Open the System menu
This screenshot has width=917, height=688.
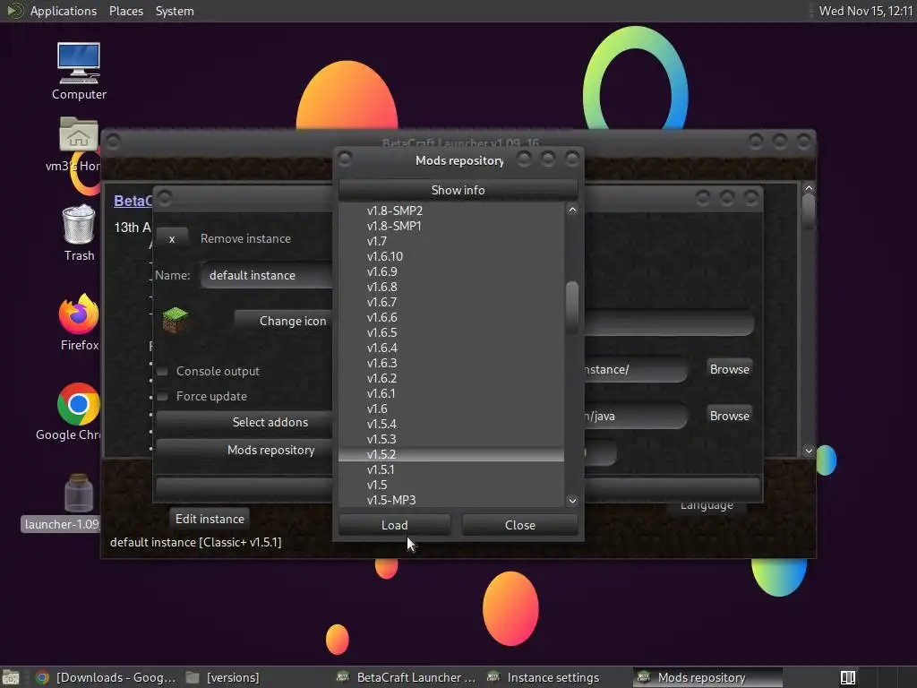point(175,11)
